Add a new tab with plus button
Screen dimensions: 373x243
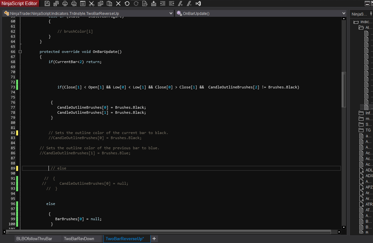[154, 239]
